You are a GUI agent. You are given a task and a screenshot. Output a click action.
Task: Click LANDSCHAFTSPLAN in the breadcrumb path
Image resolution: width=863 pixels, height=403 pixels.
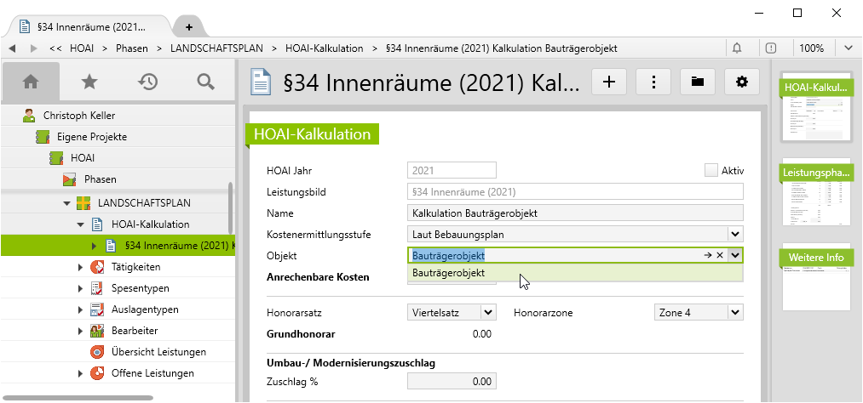click(216, 48)
